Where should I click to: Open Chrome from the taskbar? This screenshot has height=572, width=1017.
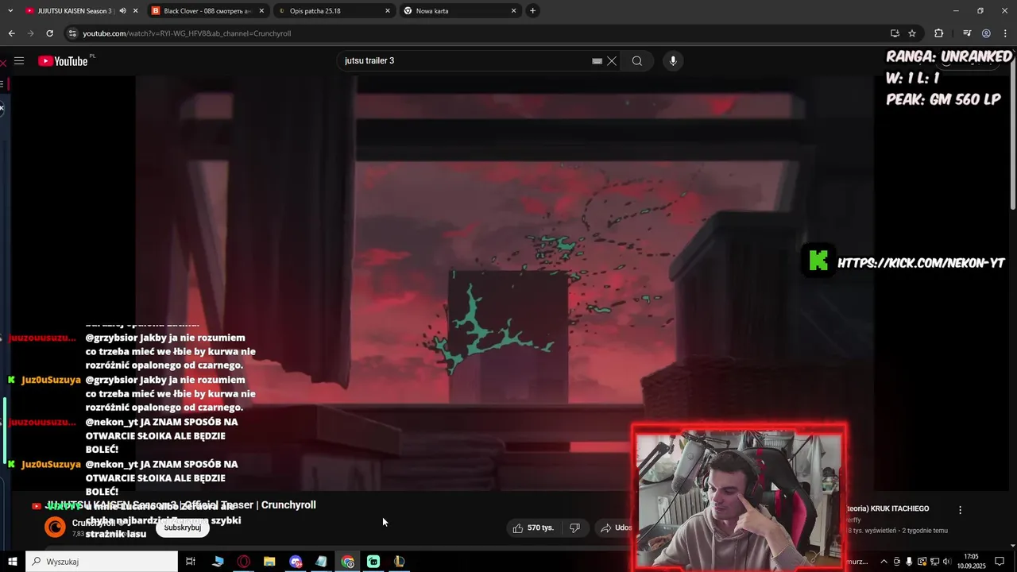point(347,562)
